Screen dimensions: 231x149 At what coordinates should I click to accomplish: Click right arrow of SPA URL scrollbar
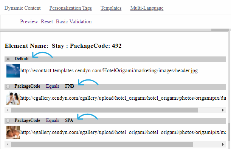tap(223, 144)
